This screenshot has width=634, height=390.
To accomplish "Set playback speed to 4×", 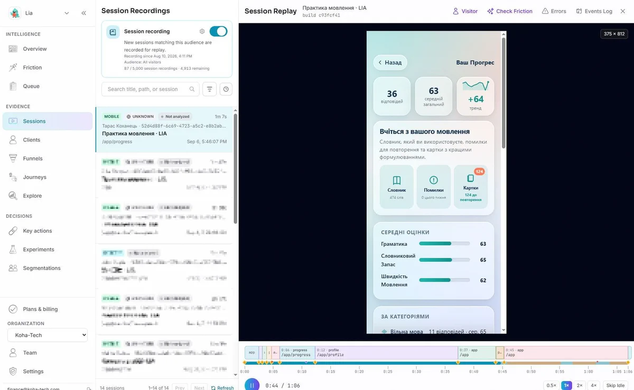I will point(594,386).
